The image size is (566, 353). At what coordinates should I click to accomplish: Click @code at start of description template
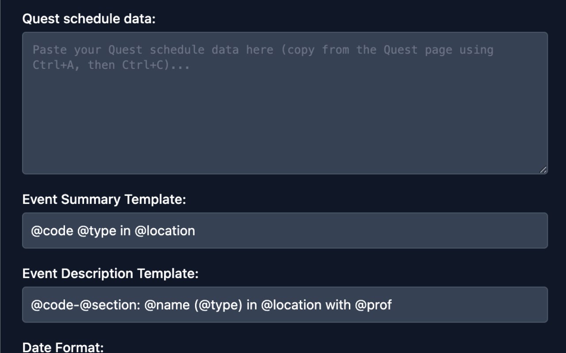[x=52, y=305]
